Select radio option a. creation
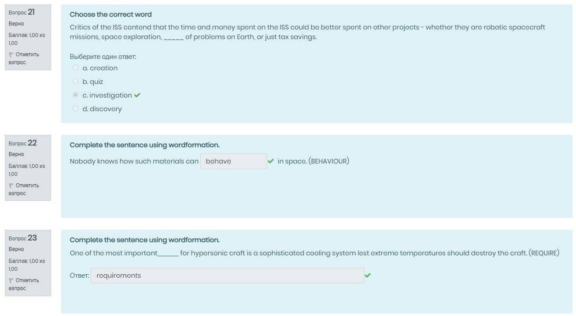The width and height of the screenshot is (576, 316). pos(75,68)
